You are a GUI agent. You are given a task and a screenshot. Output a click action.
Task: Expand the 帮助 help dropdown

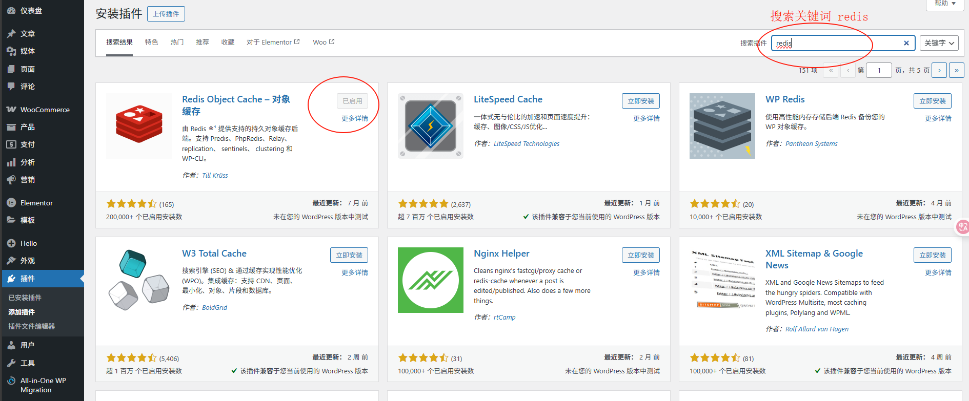click(945, 4)
